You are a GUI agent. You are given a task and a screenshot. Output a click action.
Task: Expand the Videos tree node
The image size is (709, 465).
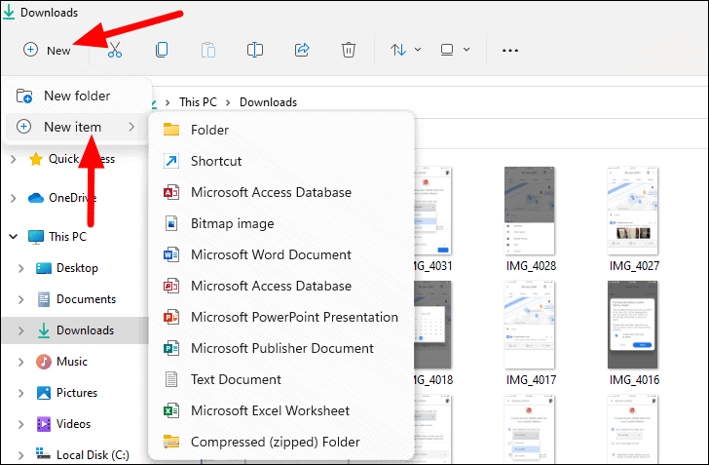[x=20, y=425]
